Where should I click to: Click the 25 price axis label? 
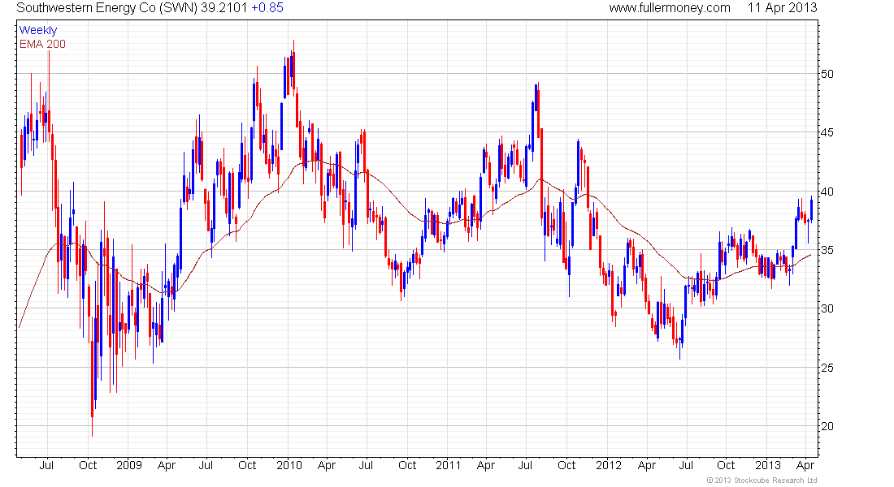pos(827,368)
